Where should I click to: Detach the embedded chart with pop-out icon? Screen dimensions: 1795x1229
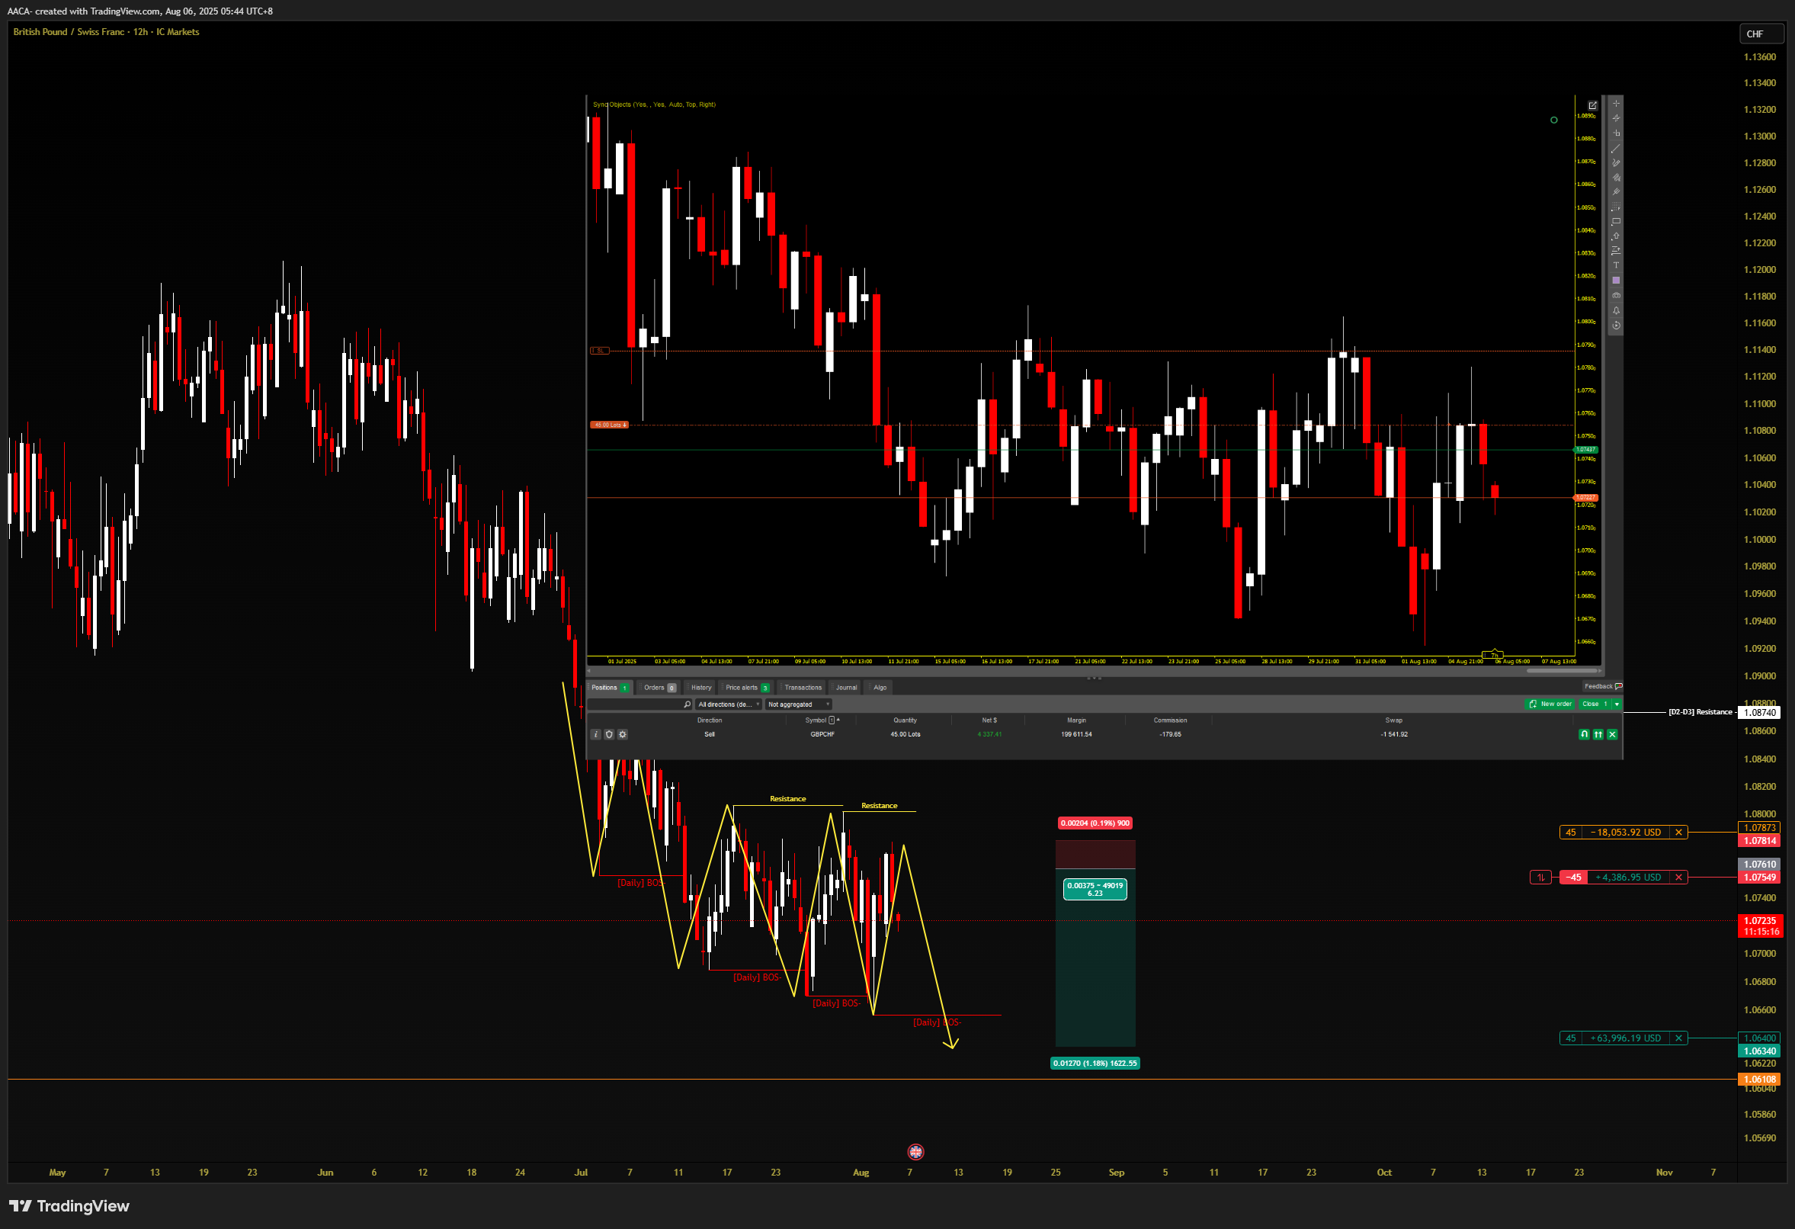1593,105
